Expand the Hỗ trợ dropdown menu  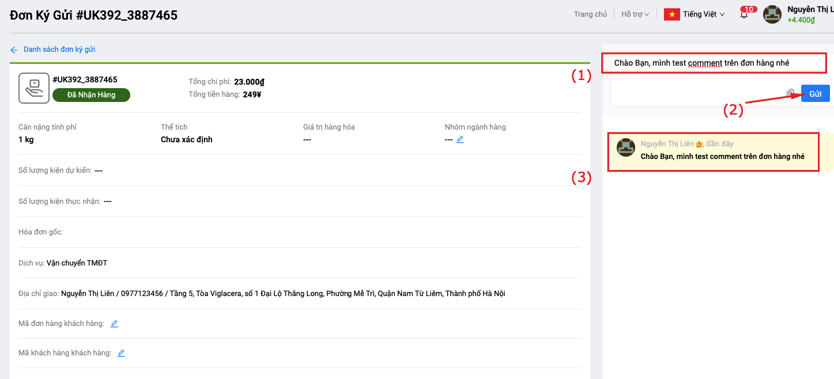pos(635,14)
